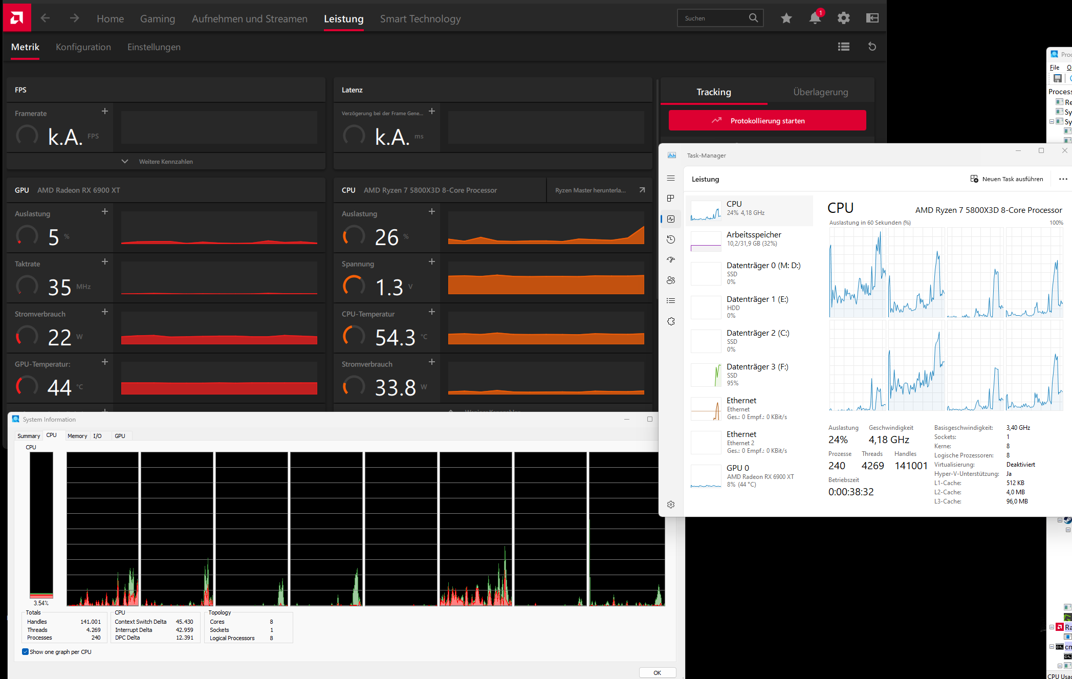Screen dimensions: 1072x679
Task: Click the reset arrow icon in Metrik tab
Action: tap(872, 47)
